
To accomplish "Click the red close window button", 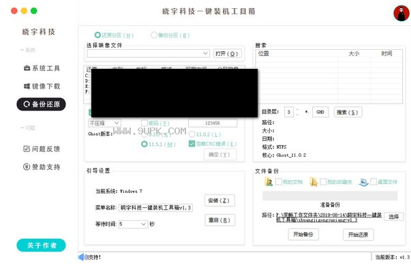I will click(x=14, y=11).
